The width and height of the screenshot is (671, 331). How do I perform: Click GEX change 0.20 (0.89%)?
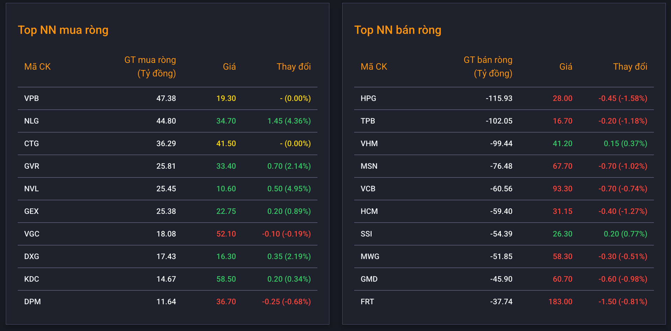click(x=289, y=211)
